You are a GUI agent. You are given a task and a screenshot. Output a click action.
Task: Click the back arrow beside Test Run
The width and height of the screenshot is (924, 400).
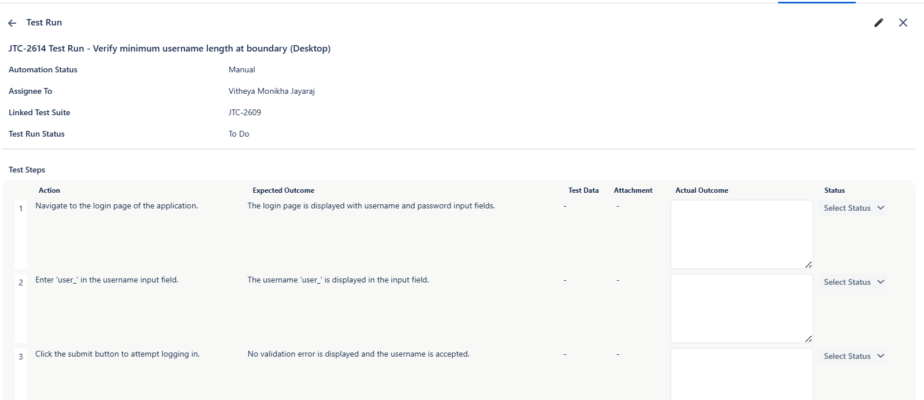click(x=12, y=23)
